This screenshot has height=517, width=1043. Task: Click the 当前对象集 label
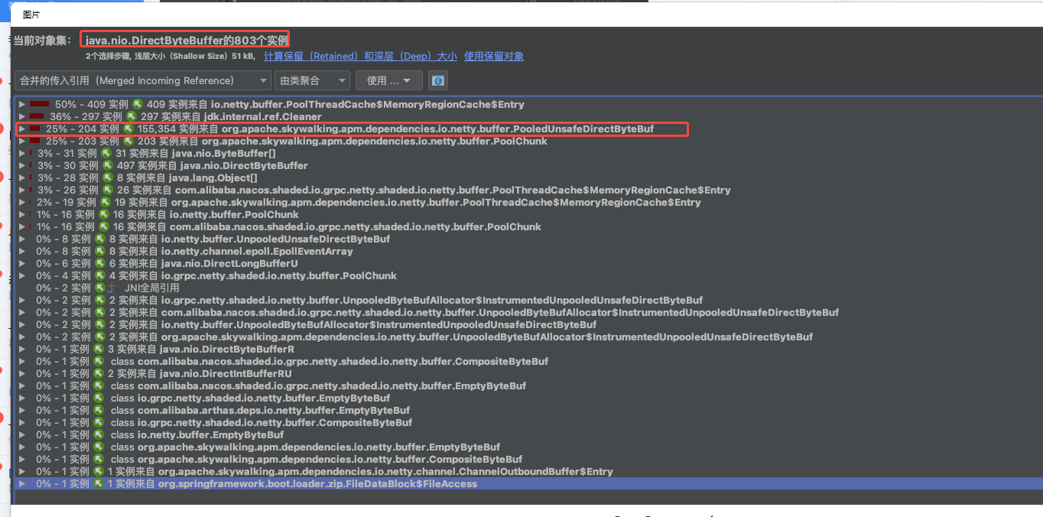tap(43, 40)
